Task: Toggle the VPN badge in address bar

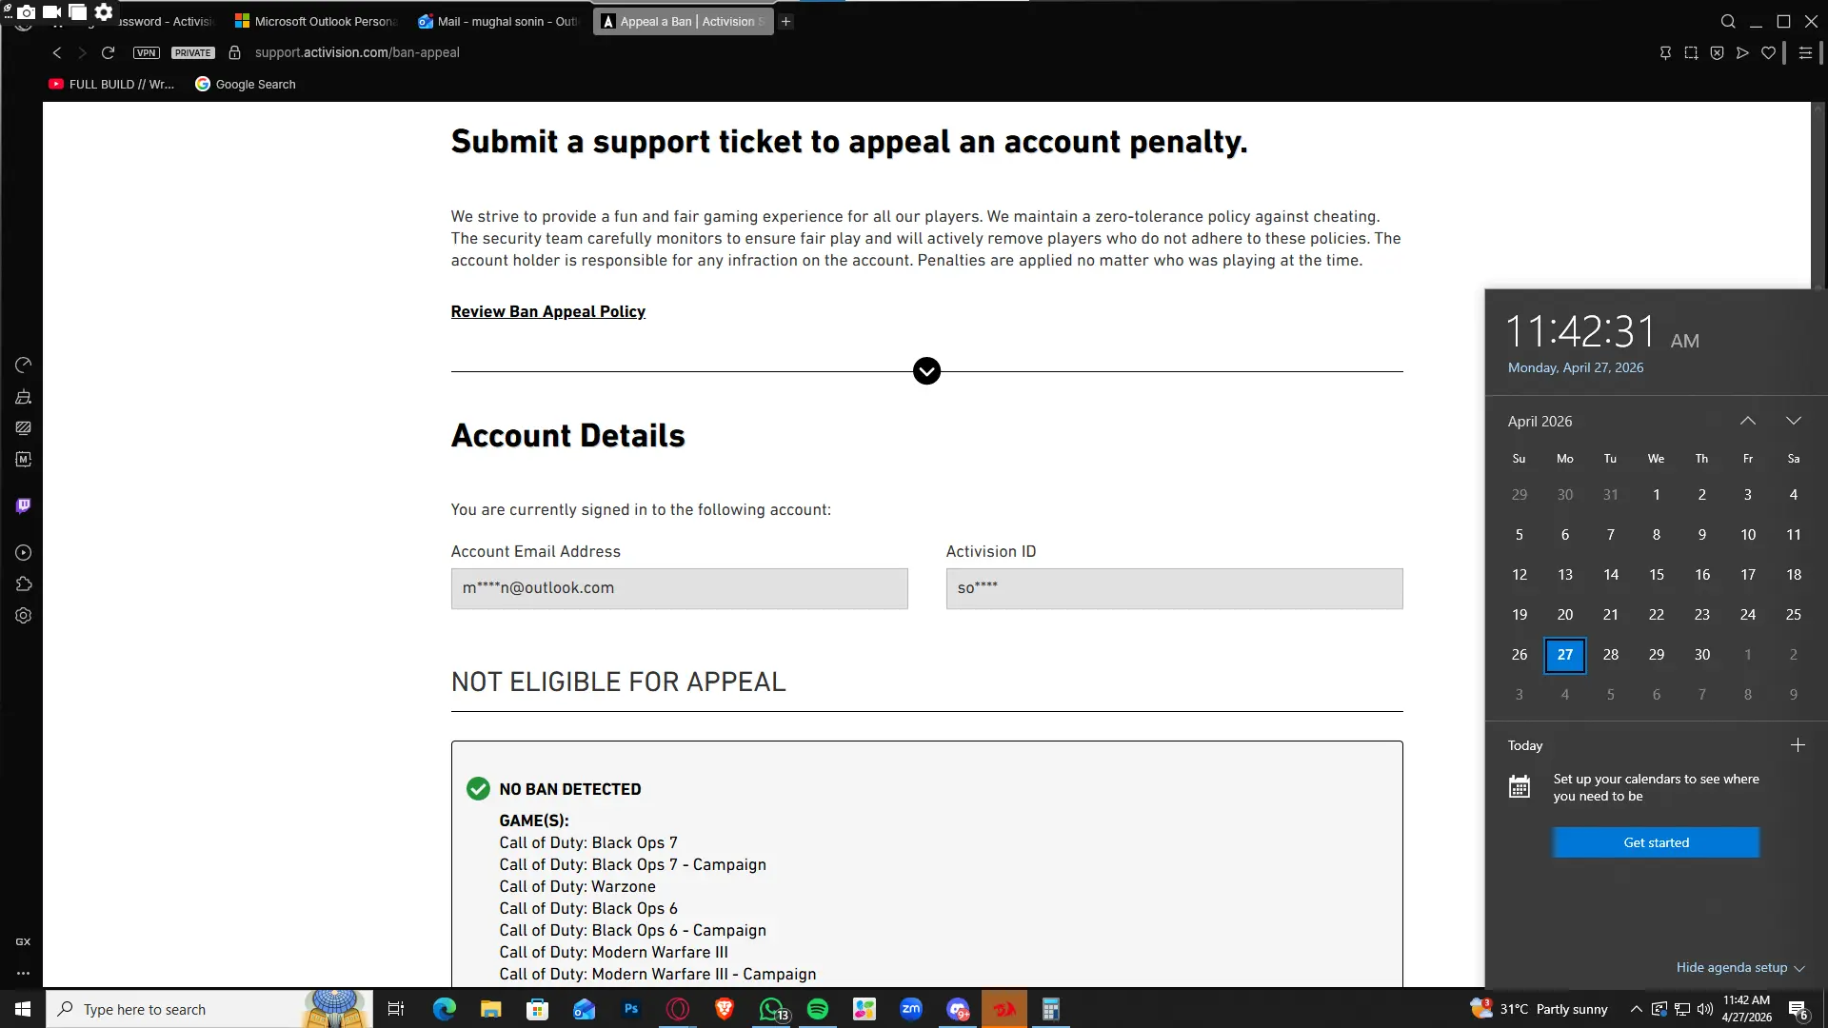Action: click(x=147, y=53)
